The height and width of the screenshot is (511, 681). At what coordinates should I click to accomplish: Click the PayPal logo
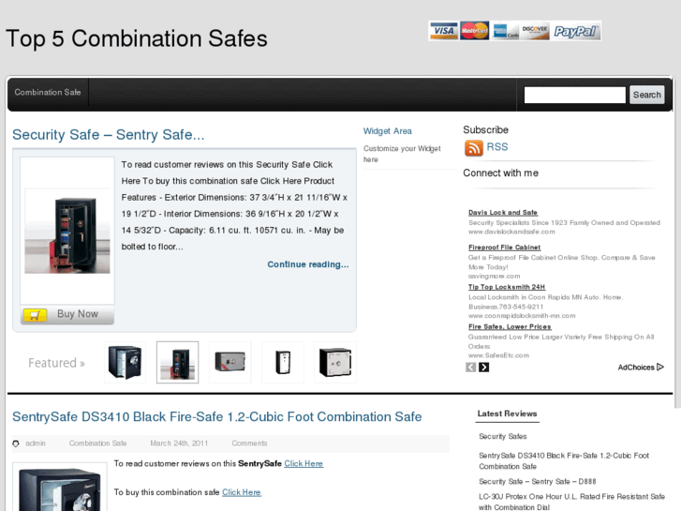coord(576,31)
